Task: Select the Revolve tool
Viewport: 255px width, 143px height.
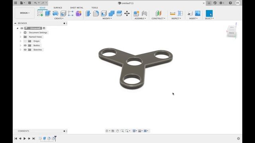Action: [x=55, y=14]
